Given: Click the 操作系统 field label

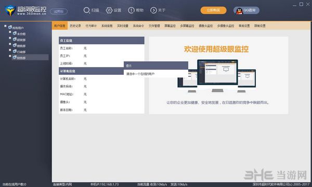Looking at the screenshot, I should [66, 86].
